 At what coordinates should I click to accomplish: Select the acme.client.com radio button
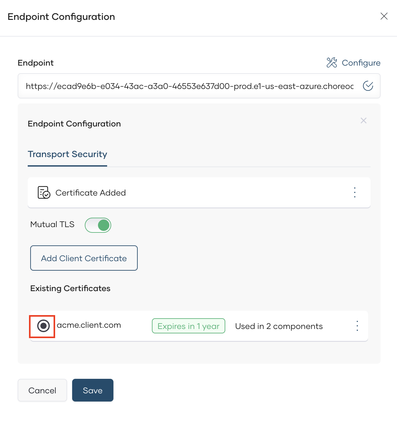tap(43, 326)
